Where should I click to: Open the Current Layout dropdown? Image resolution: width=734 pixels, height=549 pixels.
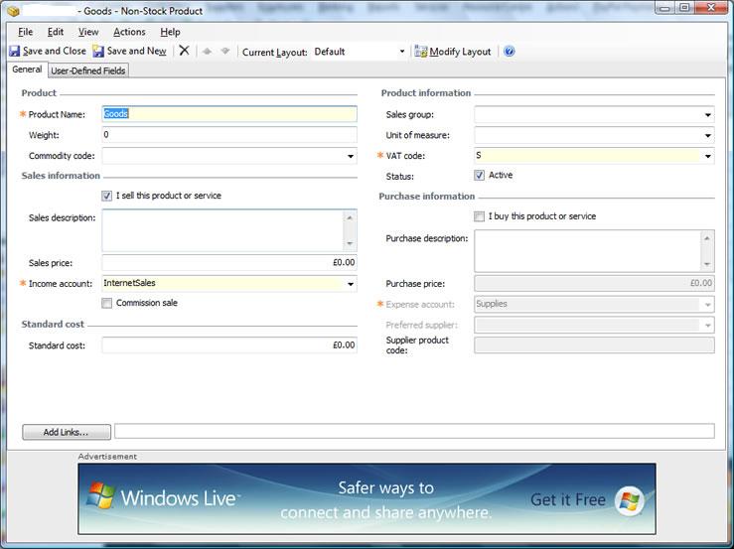(401, 52)
